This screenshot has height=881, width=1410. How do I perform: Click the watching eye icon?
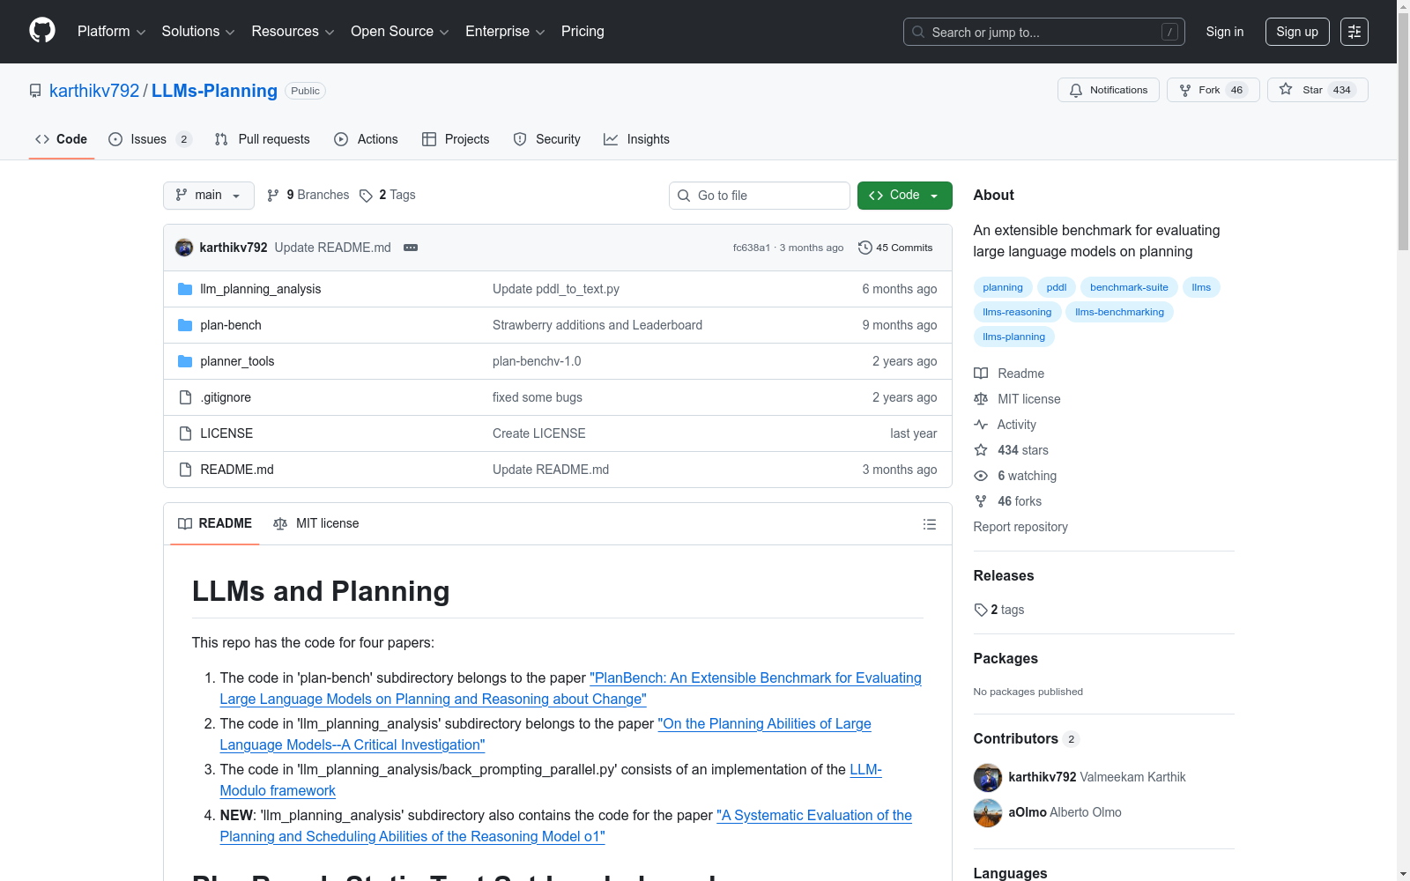981,476
